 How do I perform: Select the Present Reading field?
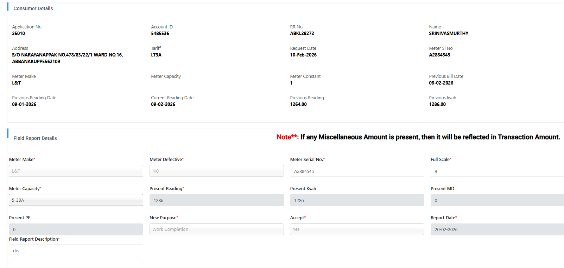[216, 200]
